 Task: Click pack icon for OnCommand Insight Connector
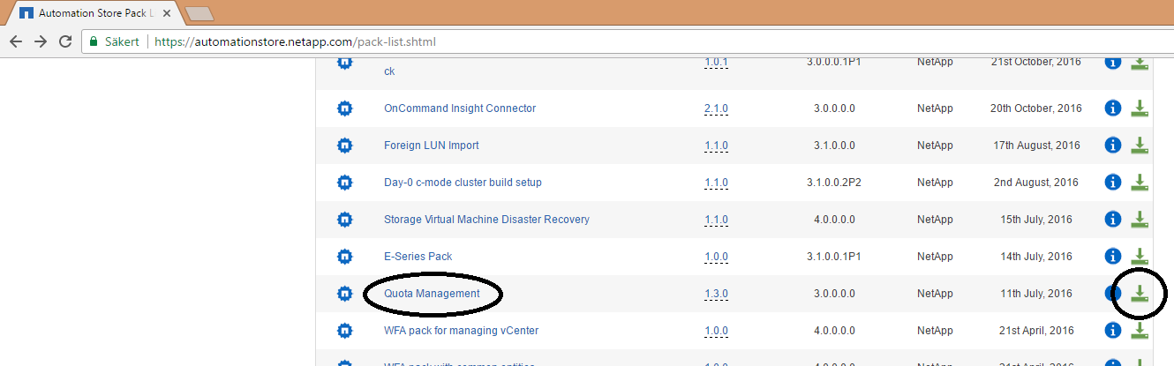[x=344, y=108]
